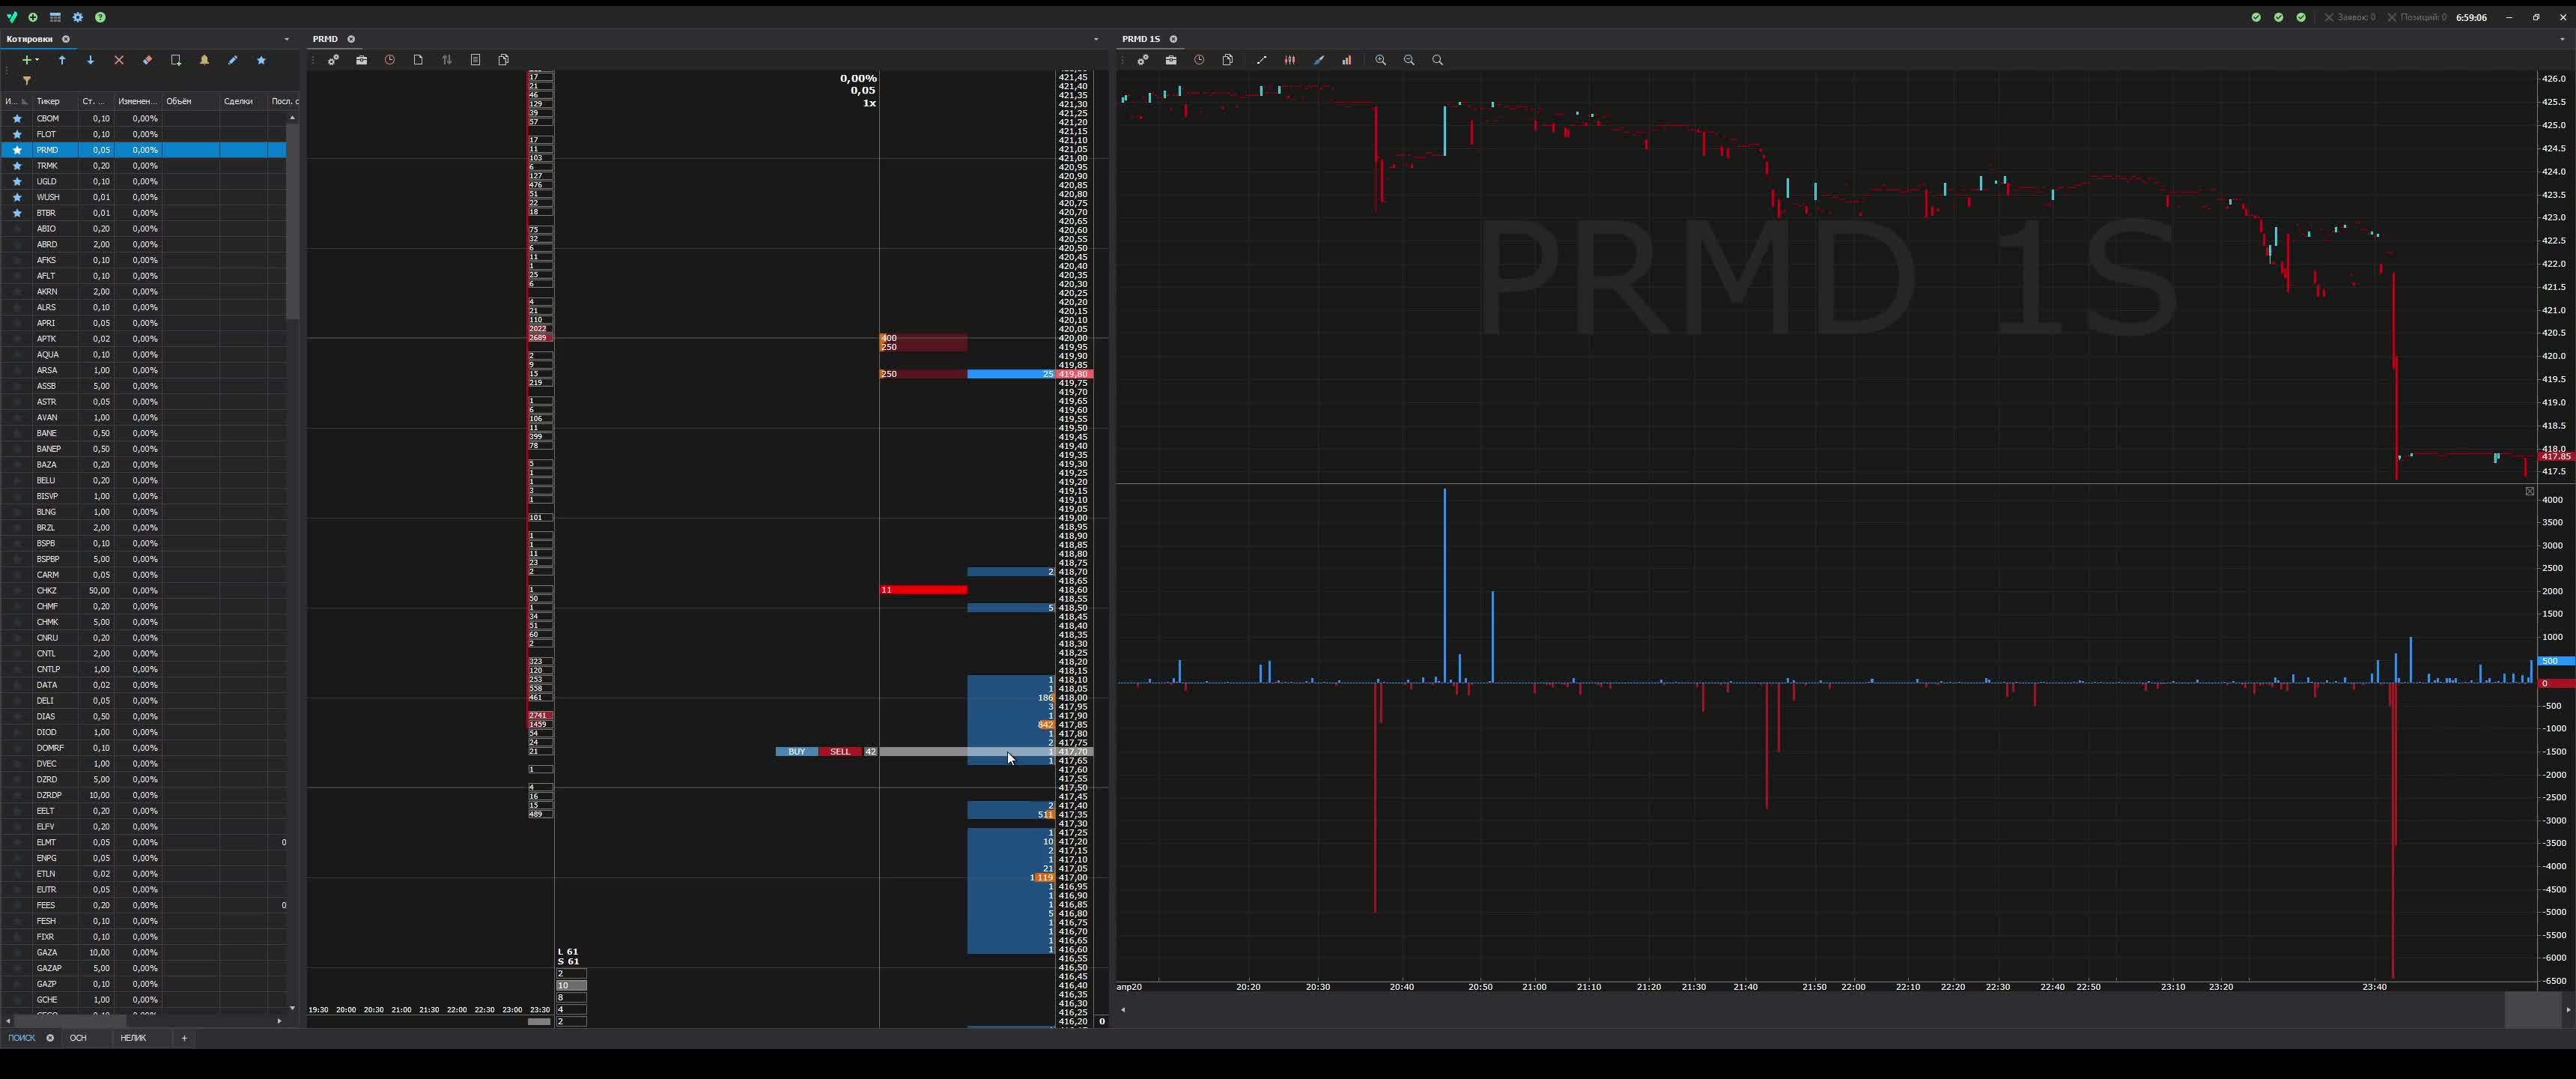Toggle favorite star for CBOM row
The image size is (2576, 1079).
pyautogui.click(x=17, y=119)
